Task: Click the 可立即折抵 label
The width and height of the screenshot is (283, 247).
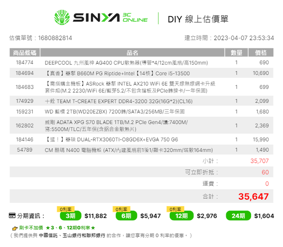Action: click(201, 172)
